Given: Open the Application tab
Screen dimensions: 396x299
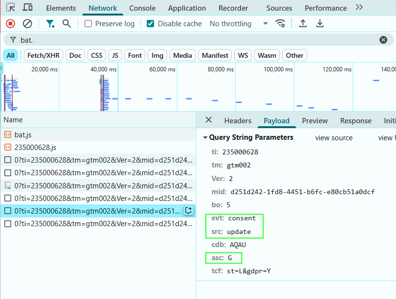Looking at the screenshot, I should pyautogui.click(x=187, y=8).
